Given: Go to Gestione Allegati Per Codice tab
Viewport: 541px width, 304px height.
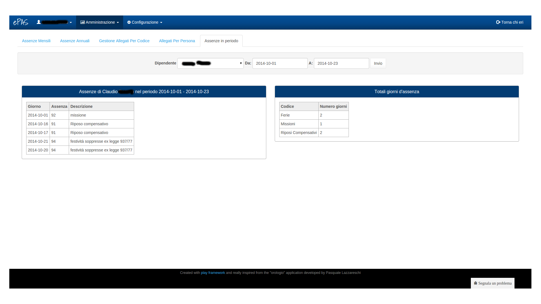Looking at the screenshot, I should (124, 41).
